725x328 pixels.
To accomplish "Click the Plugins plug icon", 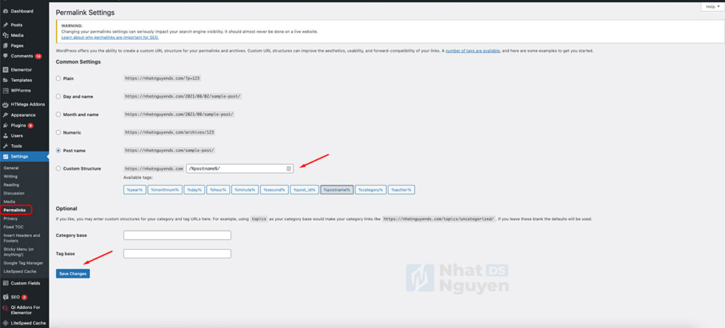I will tap(6, 125).
